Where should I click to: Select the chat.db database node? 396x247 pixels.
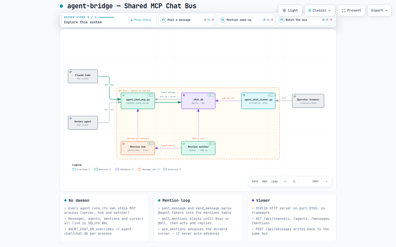click(198, 101)
